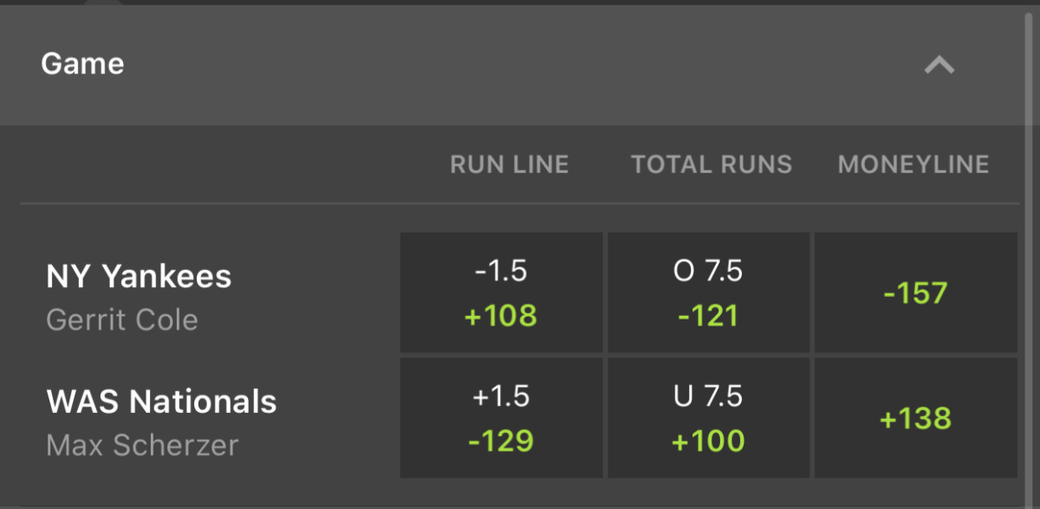Select the Yankees run line -1.5 at +108

(501, 292)
